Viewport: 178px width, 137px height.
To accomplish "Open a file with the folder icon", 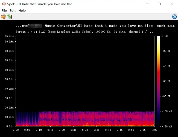I will 3,17.
